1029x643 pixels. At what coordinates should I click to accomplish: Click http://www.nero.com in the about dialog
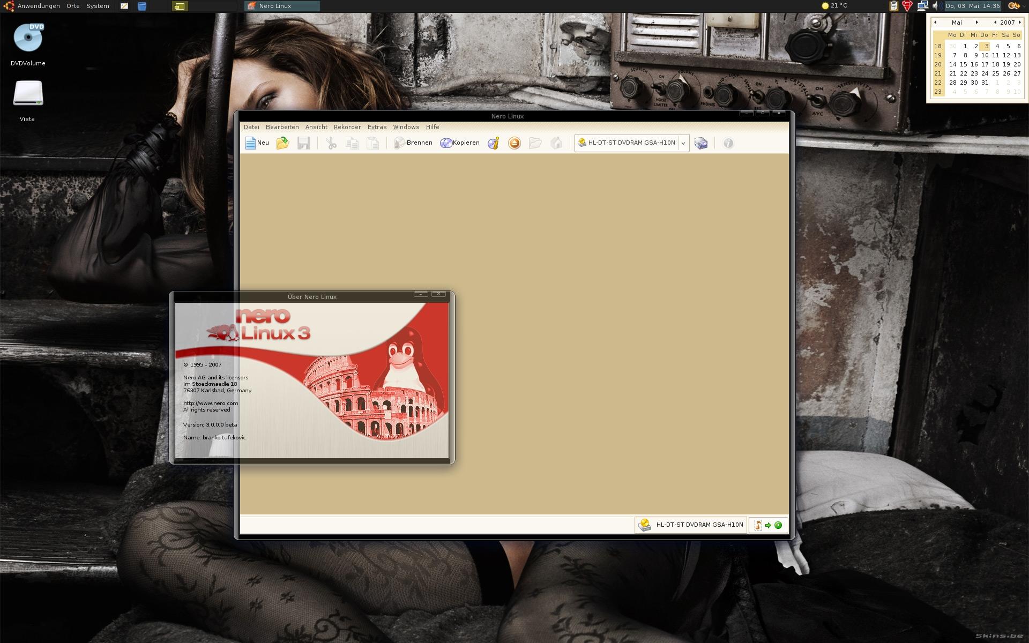click(x=211, y=403)
